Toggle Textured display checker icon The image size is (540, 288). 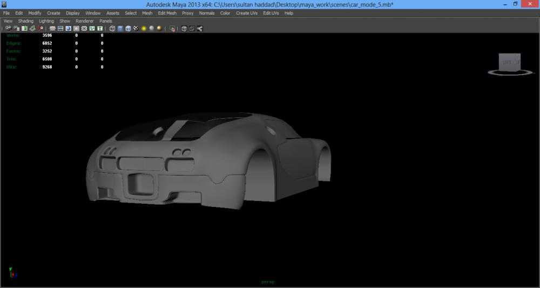136,29
